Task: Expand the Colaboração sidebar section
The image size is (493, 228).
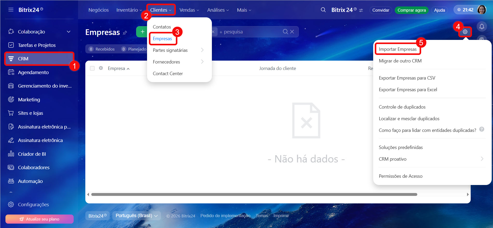Action: click(x=68, y=32)
